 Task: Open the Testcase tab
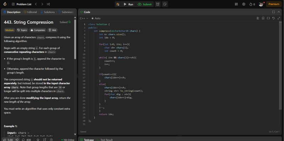(87, 140)
